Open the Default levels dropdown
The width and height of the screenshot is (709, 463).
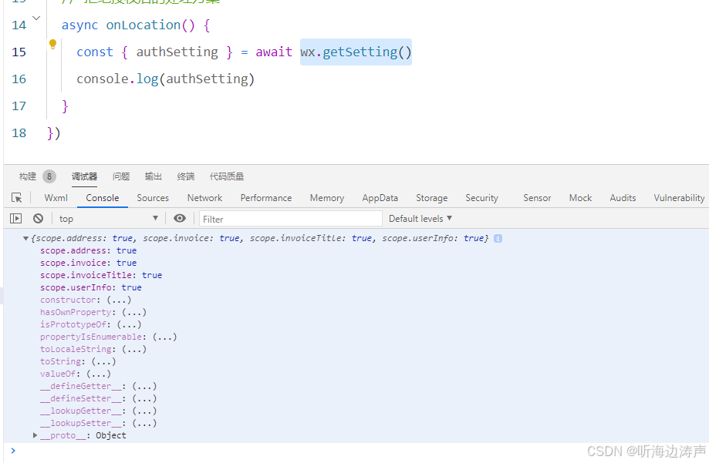click(419, 218)
